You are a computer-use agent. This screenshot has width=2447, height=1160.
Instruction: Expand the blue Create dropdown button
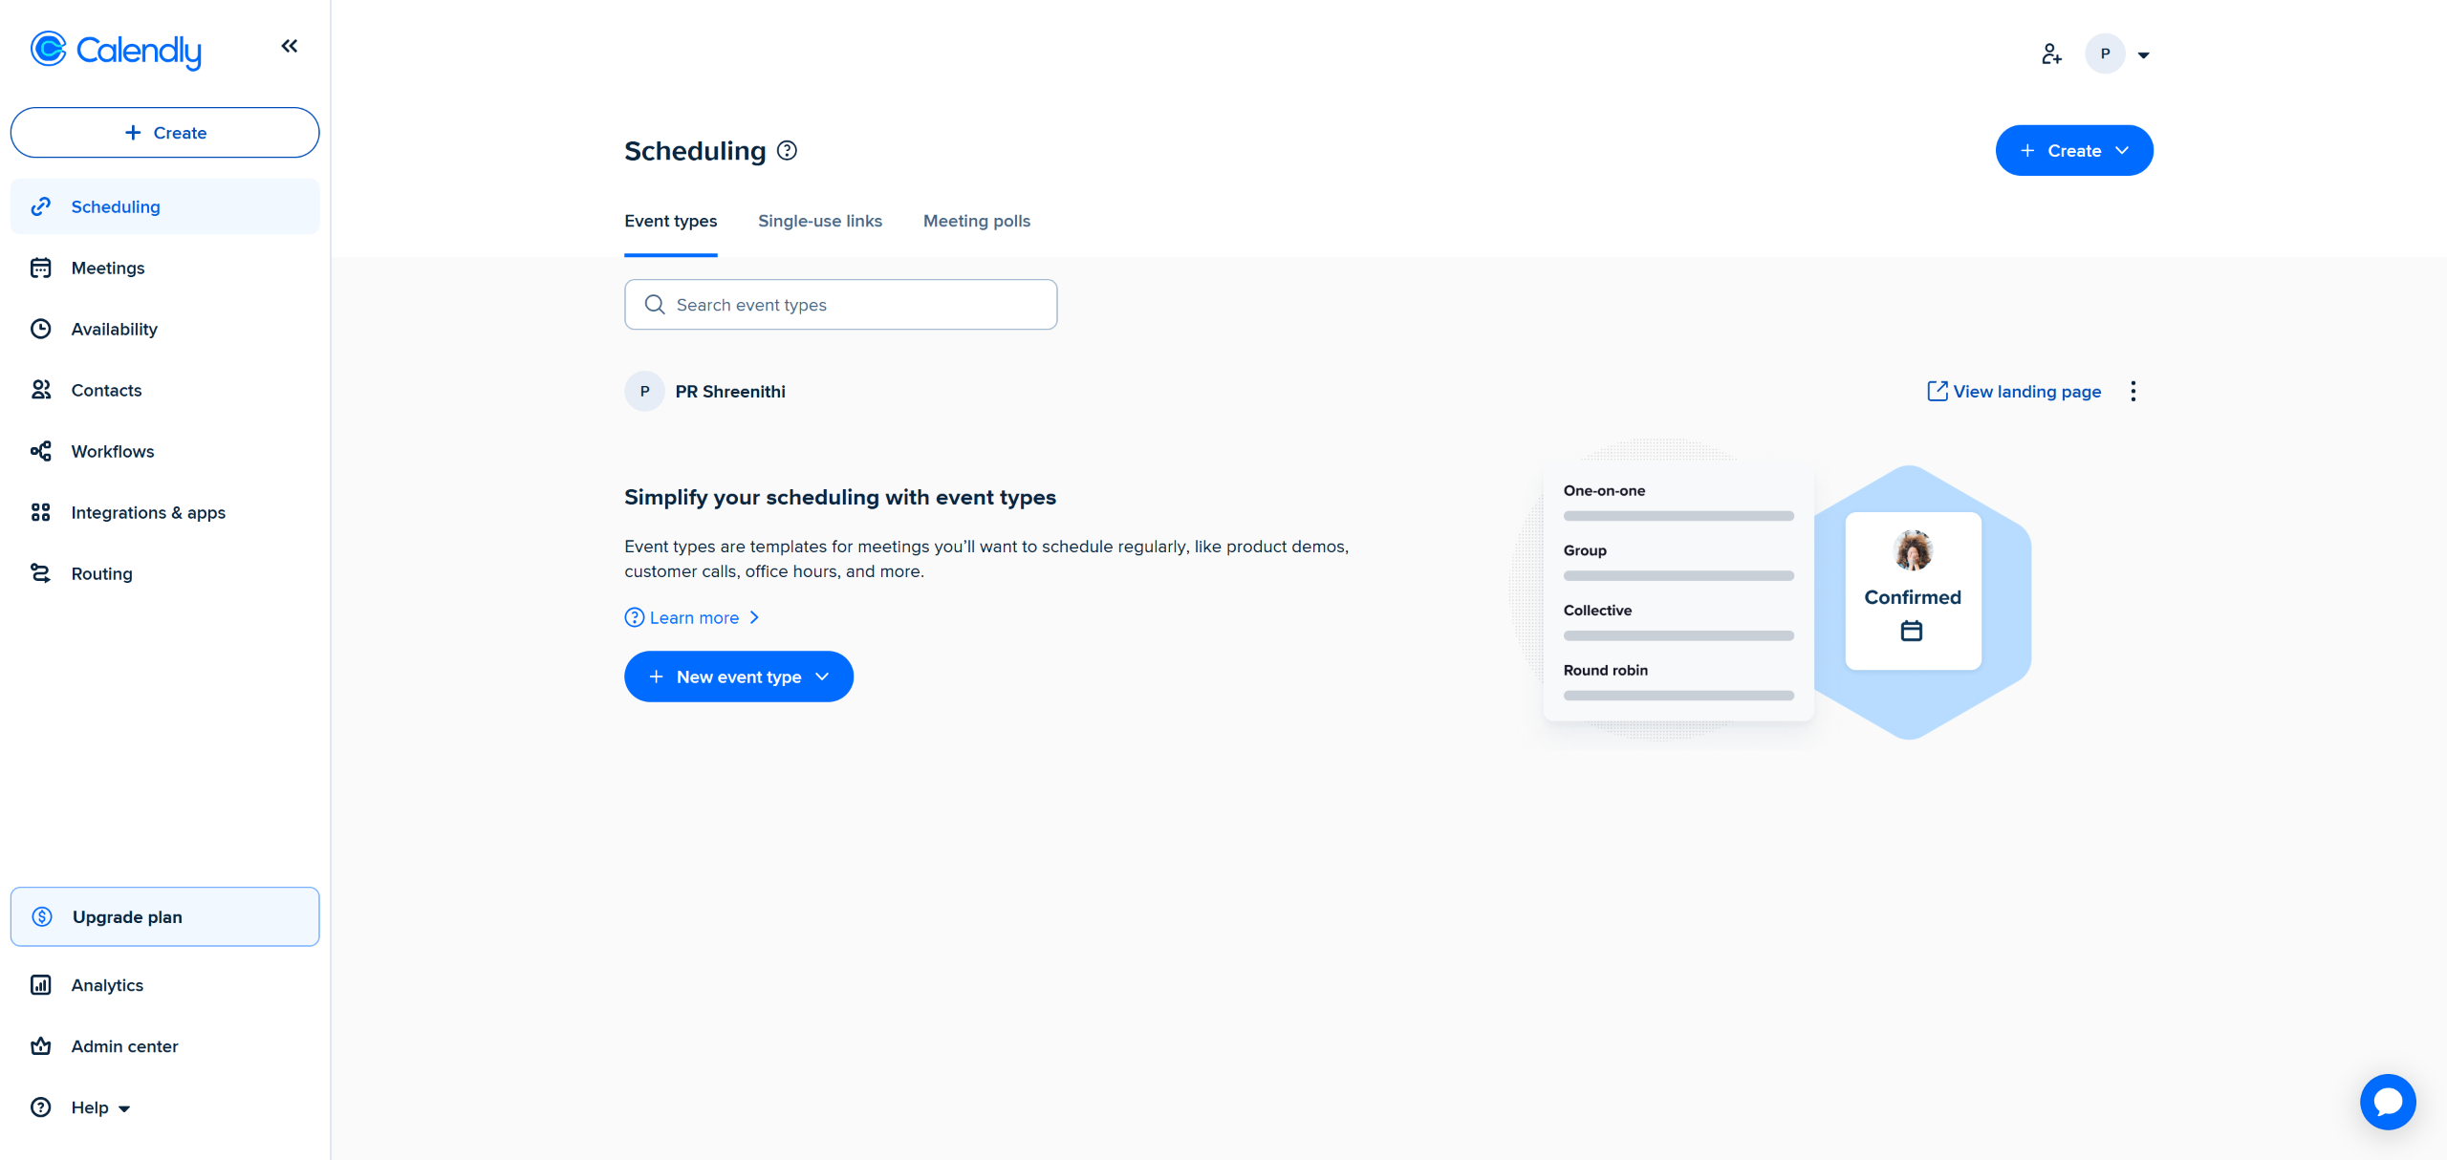click(x=2073, y=151)
